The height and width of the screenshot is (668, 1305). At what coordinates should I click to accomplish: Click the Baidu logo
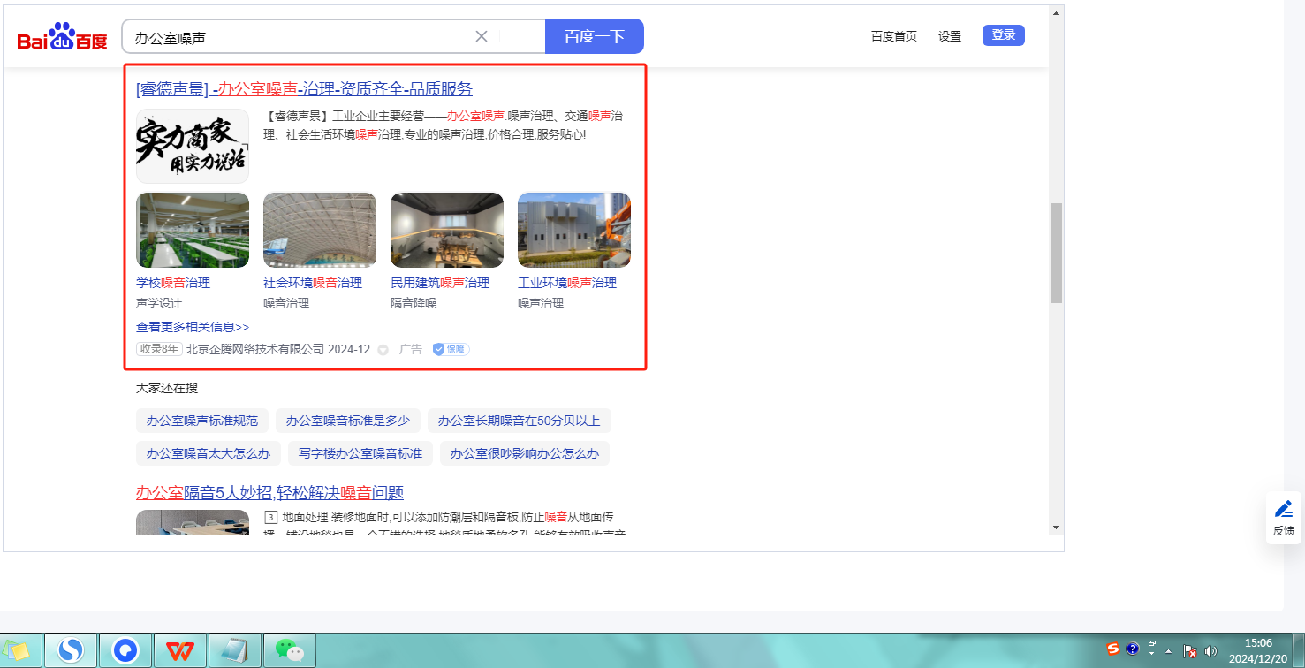click(x=62, y=37)
